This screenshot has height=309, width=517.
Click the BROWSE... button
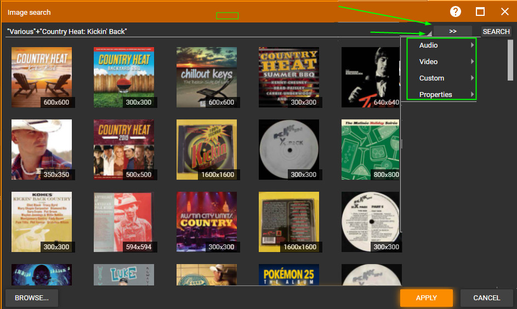32,298
